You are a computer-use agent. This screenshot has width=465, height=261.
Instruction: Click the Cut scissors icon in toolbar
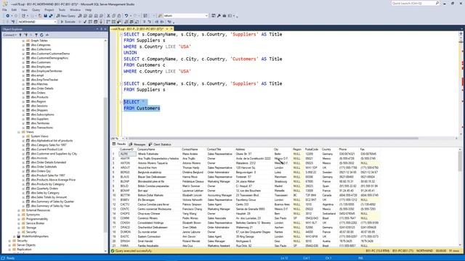click(x=108, y=16)
